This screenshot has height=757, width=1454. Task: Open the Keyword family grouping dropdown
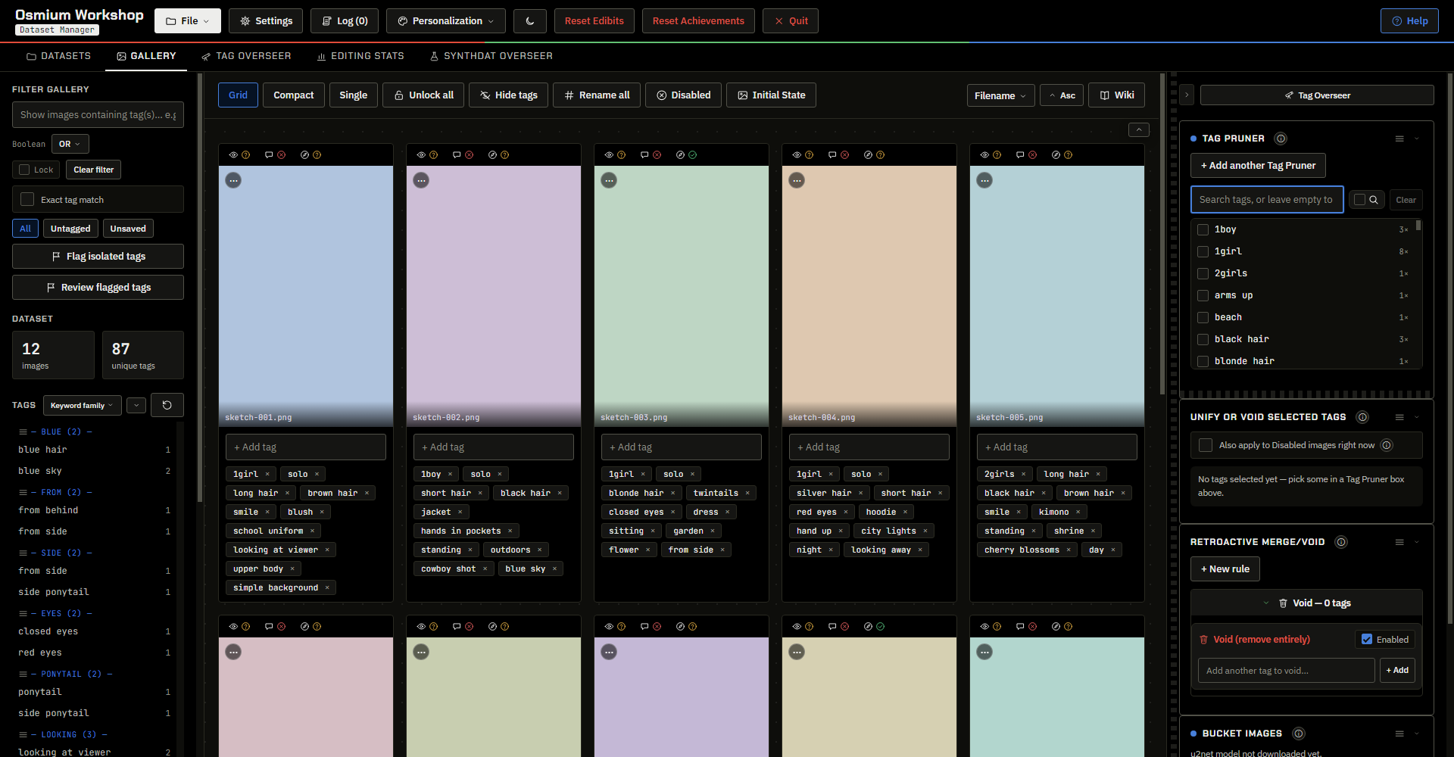pyautogui.click(x=82, y=405)
